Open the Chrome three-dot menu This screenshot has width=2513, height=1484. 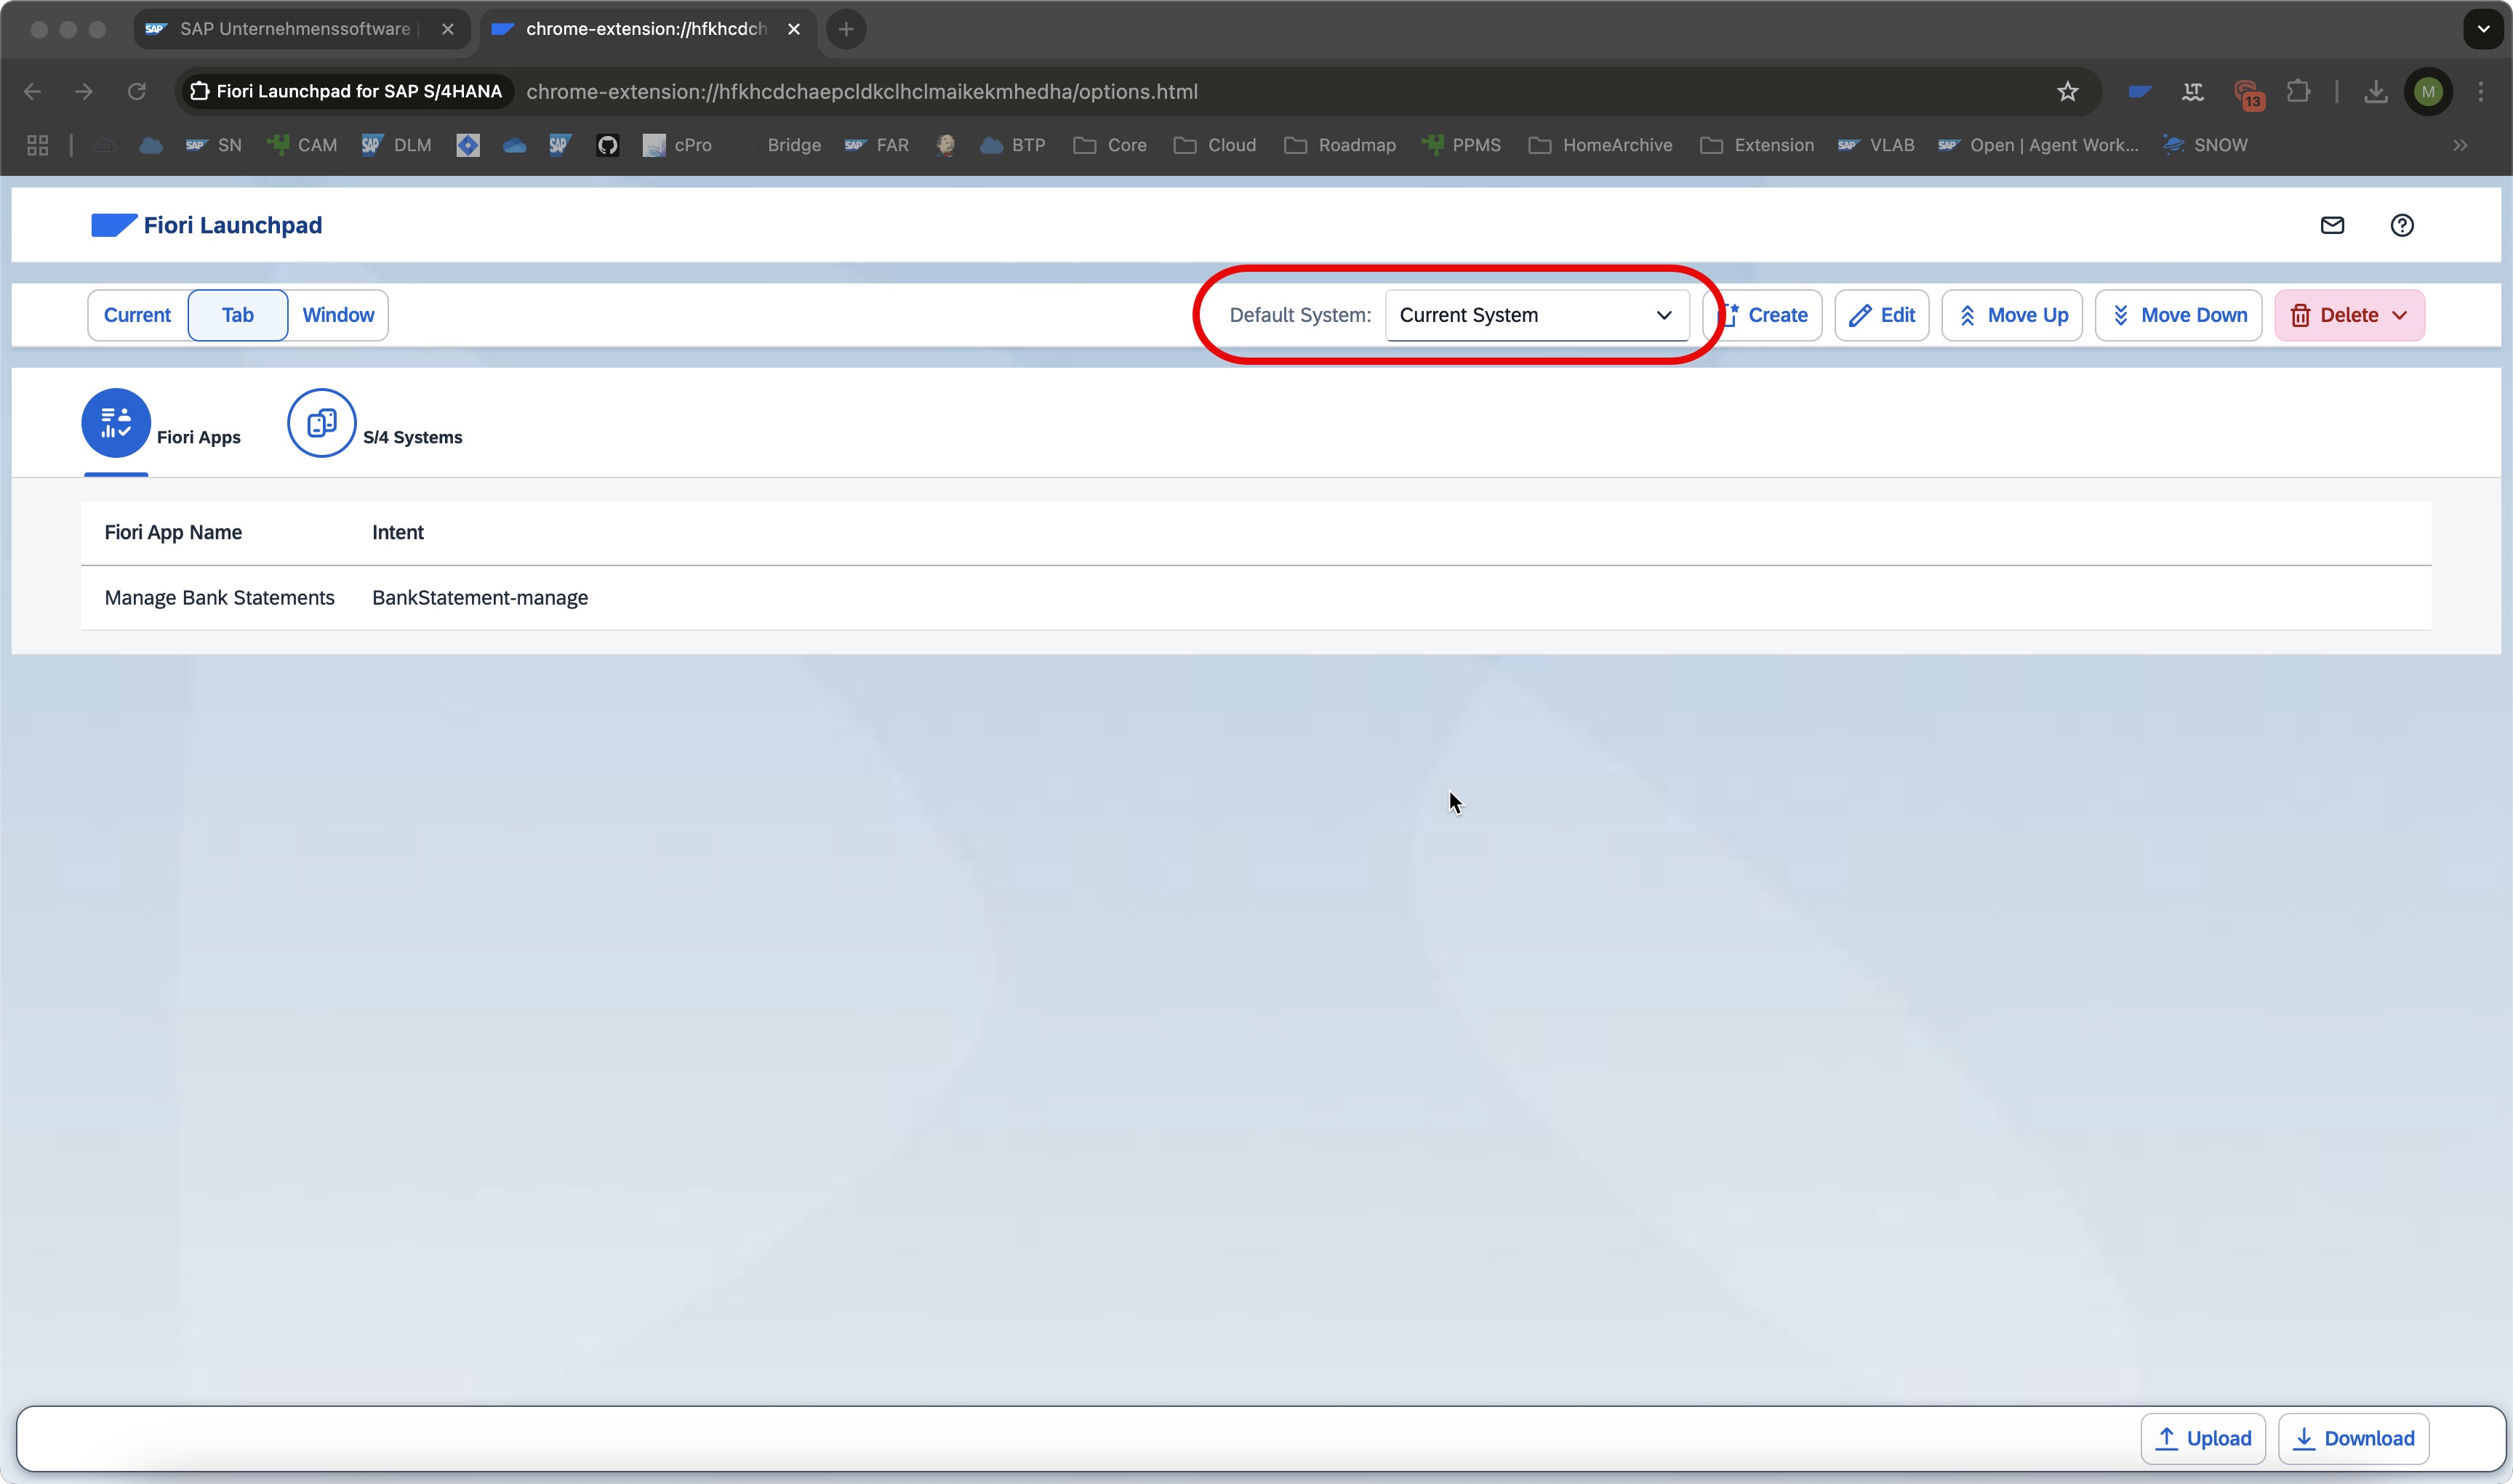pyautogui.click(x=2481, y=92)
